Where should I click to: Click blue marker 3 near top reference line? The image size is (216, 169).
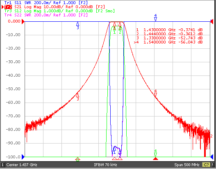[x=78, y=25]
